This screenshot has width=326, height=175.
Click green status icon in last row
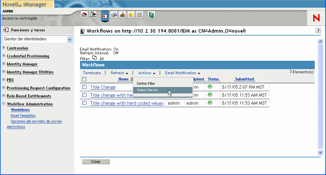[x=210, y=103]
